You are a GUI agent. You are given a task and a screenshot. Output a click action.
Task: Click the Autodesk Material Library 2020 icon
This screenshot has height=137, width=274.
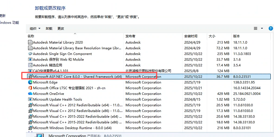[30, 42]
